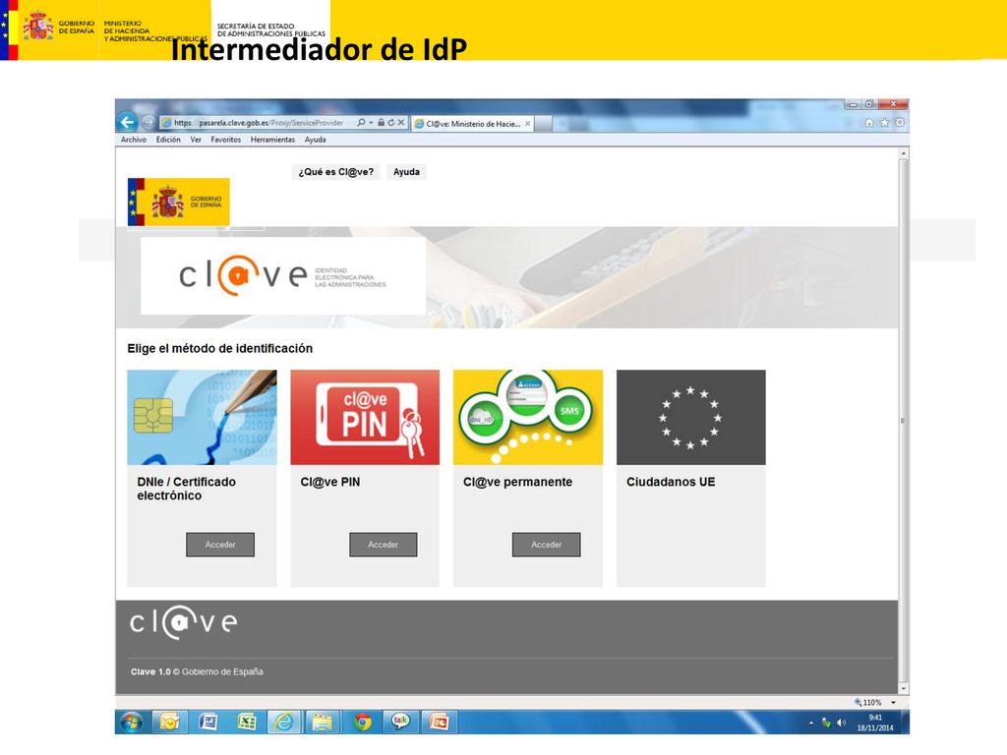1007x755 pixels.
Task: Open the address bar search dropdown arrow
Action: [x=371, y=122]
